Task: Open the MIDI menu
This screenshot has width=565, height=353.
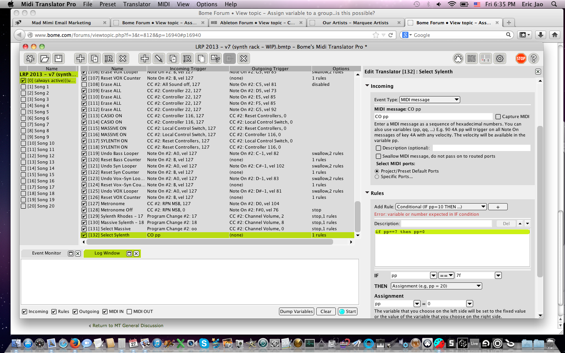Action: coord(164,4)
